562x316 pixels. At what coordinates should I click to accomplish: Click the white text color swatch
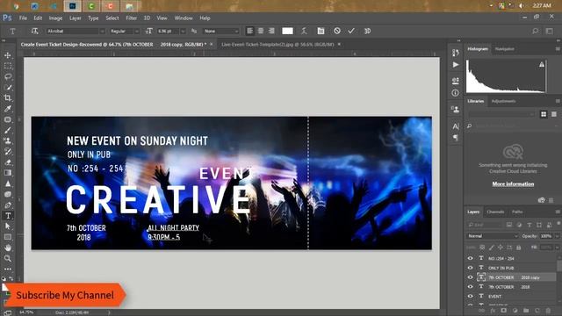click(287, 32)
